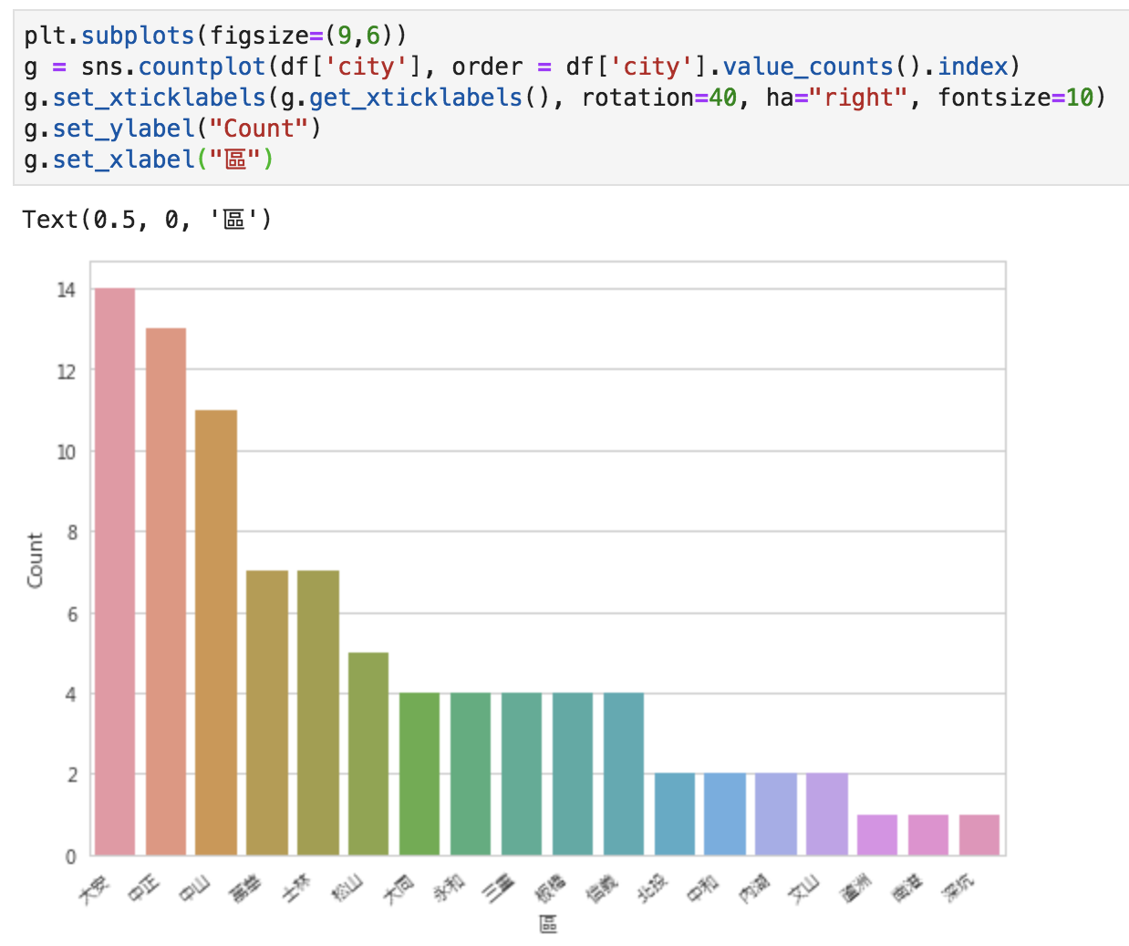Click the salmon bar for 中正
Viewport: 1129px width, 946px height.
pos(166,591)
